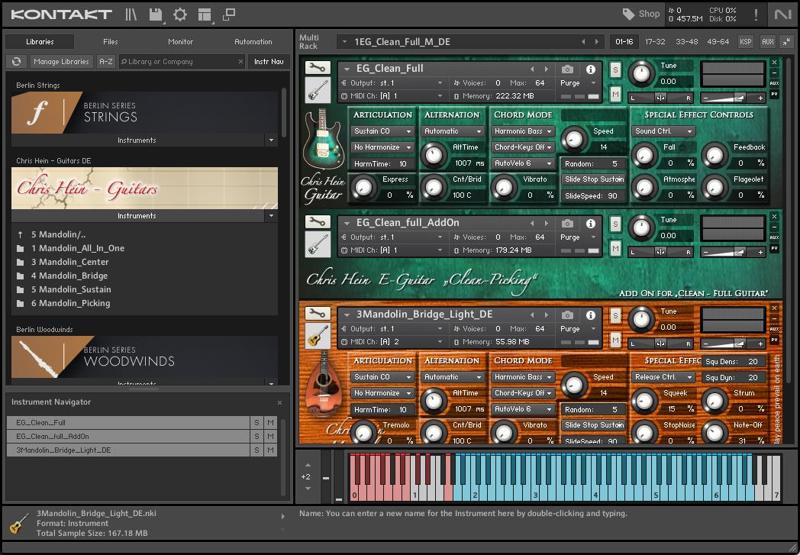This screenshot has height=555, width=800.
Task: Expand Berlin Strings Instruments dropdown
Action: click(271, 140)
